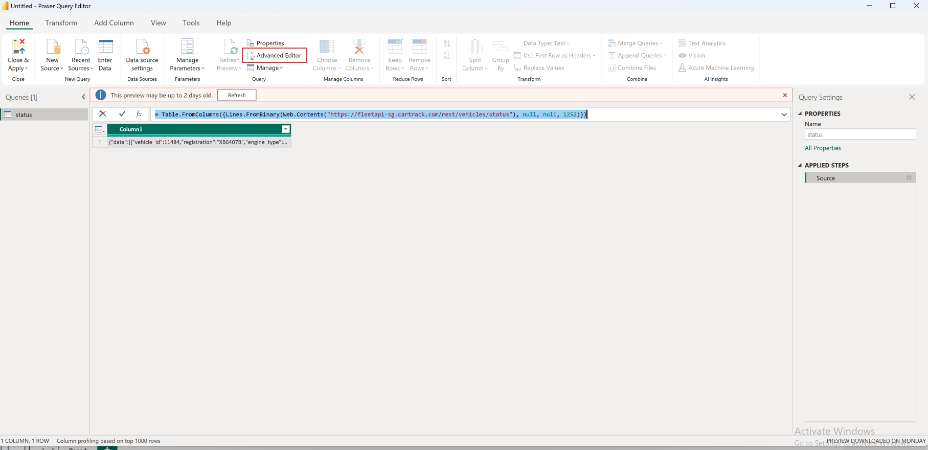Open the Enter Data table icon
The image size is (928, 450).
pyautogui.click(x=106, y=47)
